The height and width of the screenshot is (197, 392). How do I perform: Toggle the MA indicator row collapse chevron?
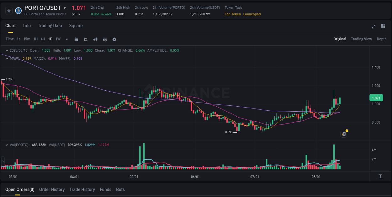(6, 58)
